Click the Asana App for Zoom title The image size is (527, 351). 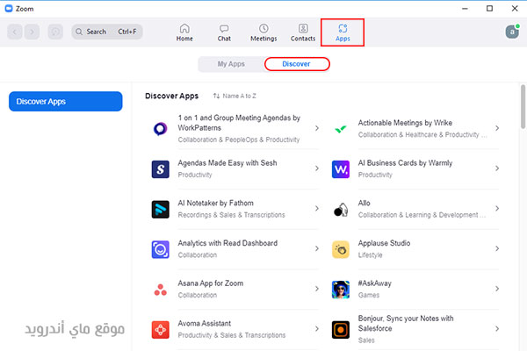[x=211, y=283]
